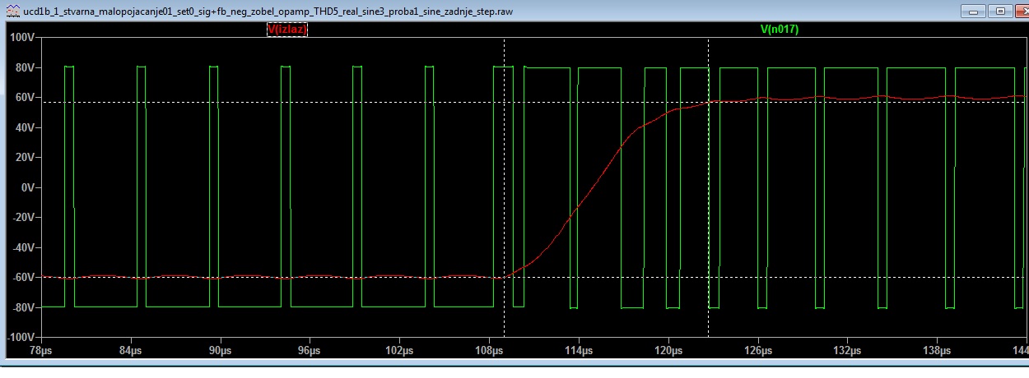Viewport: 1029px width, 378px height.
Task: Click the 114µs time axis label
Action: coord(579,351)
